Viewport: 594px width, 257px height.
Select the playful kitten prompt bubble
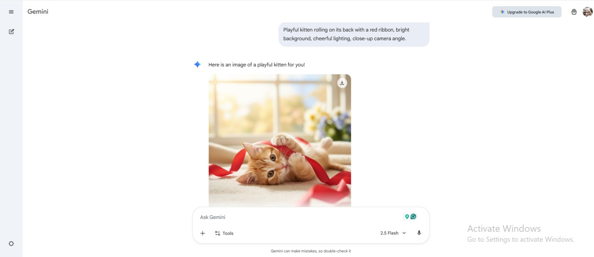point(354,34)
